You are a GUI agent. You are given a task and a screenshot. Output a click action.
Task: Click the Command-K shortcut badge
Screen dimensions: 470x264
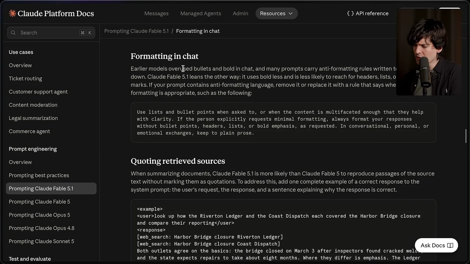click(86, 33)
